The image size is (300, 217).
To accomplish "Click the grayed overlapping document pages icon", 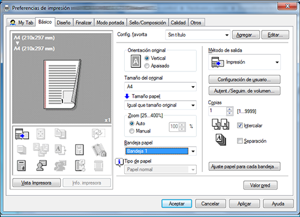I will [60, 134].
